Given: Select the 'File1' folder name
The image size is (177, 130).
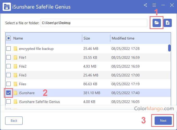Looking at the screenshot, I should point(23,57).
